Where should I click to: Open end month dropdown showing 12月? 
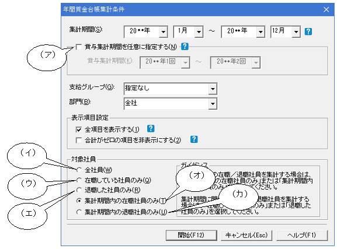tap(296, 32)
